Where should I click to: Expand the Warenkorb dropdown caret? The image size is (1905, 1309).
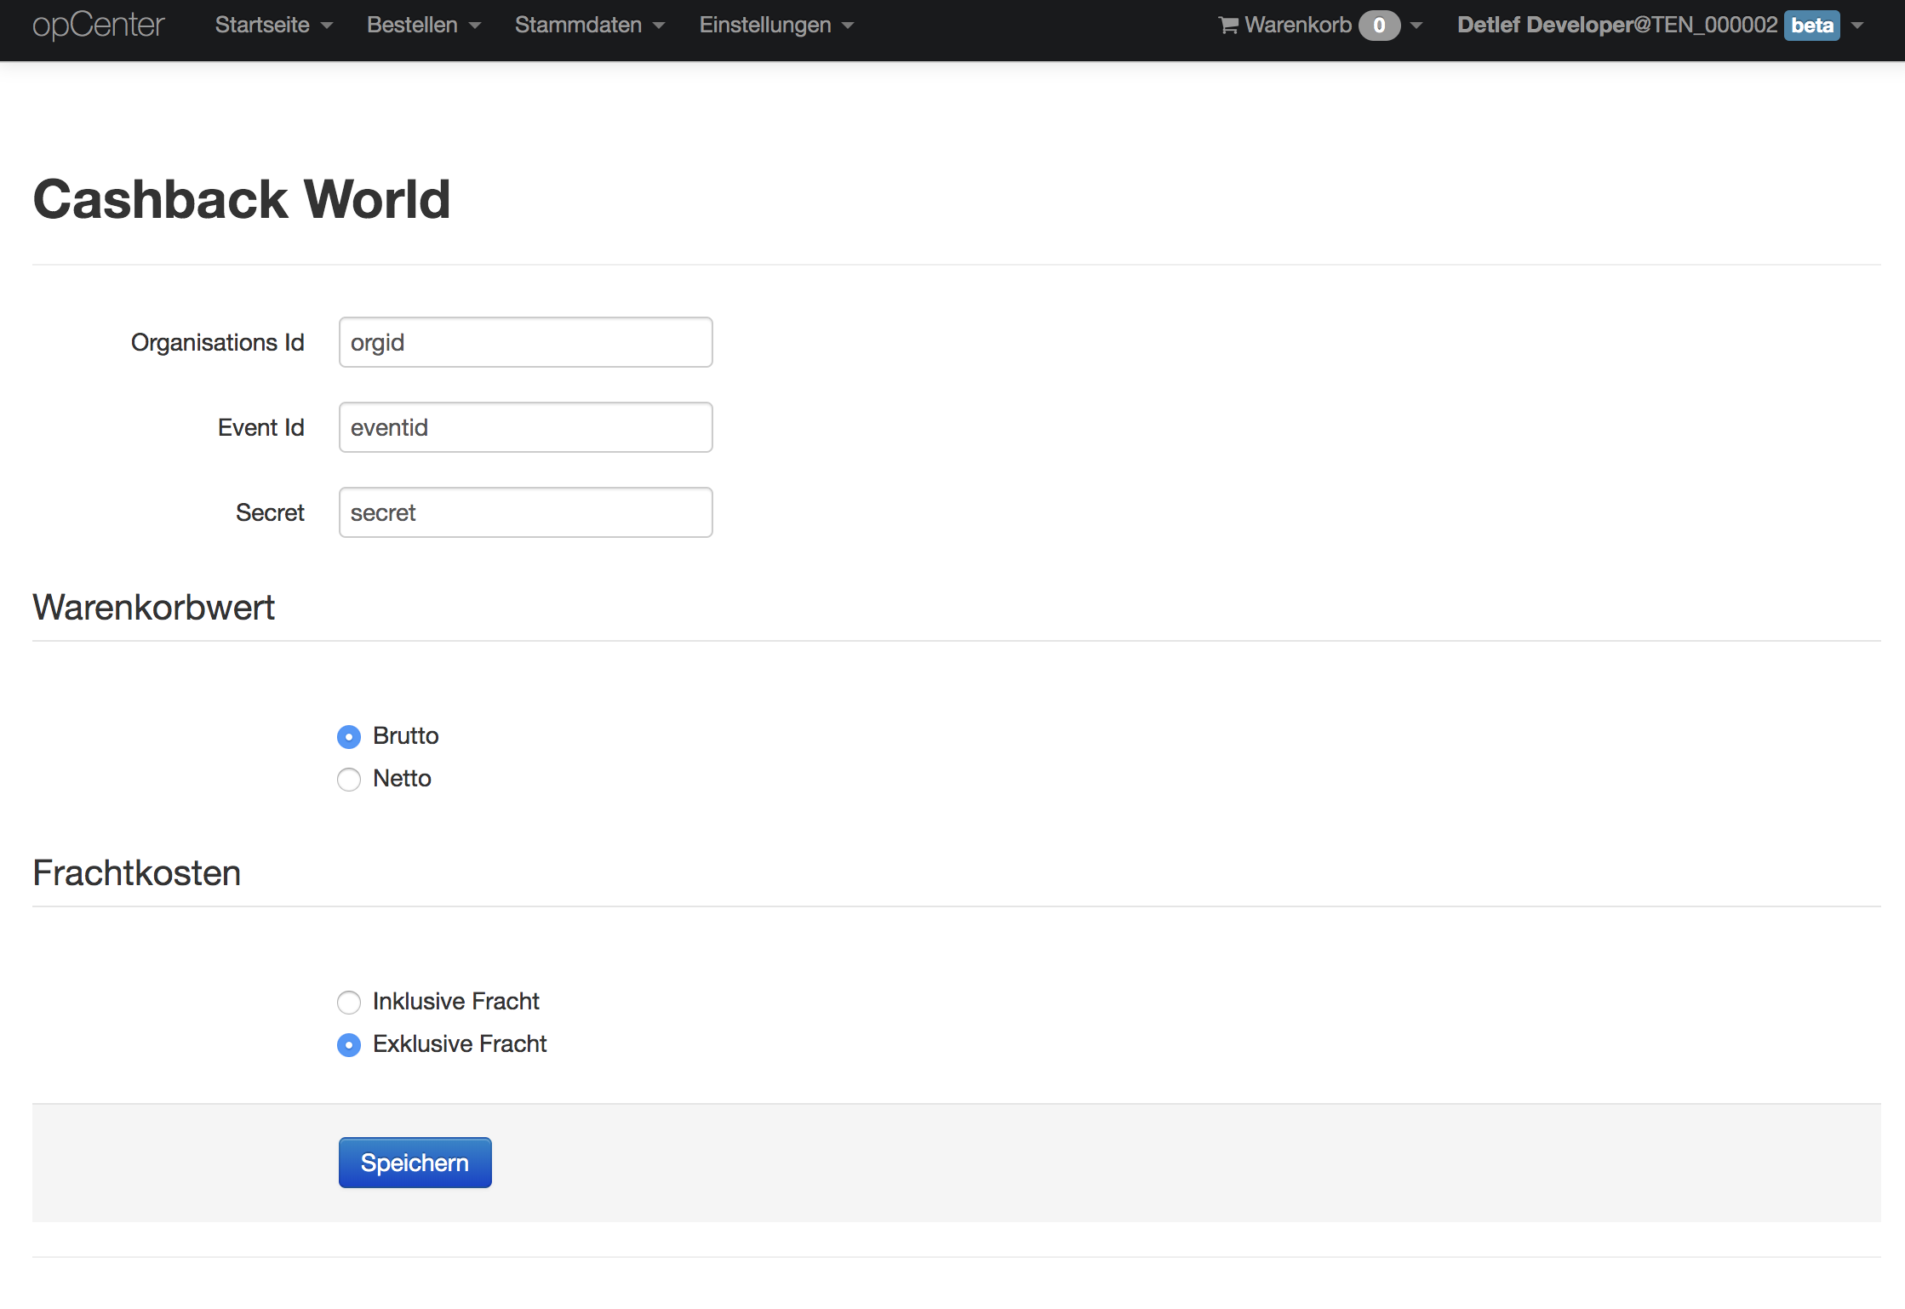tap(1416, 26)
